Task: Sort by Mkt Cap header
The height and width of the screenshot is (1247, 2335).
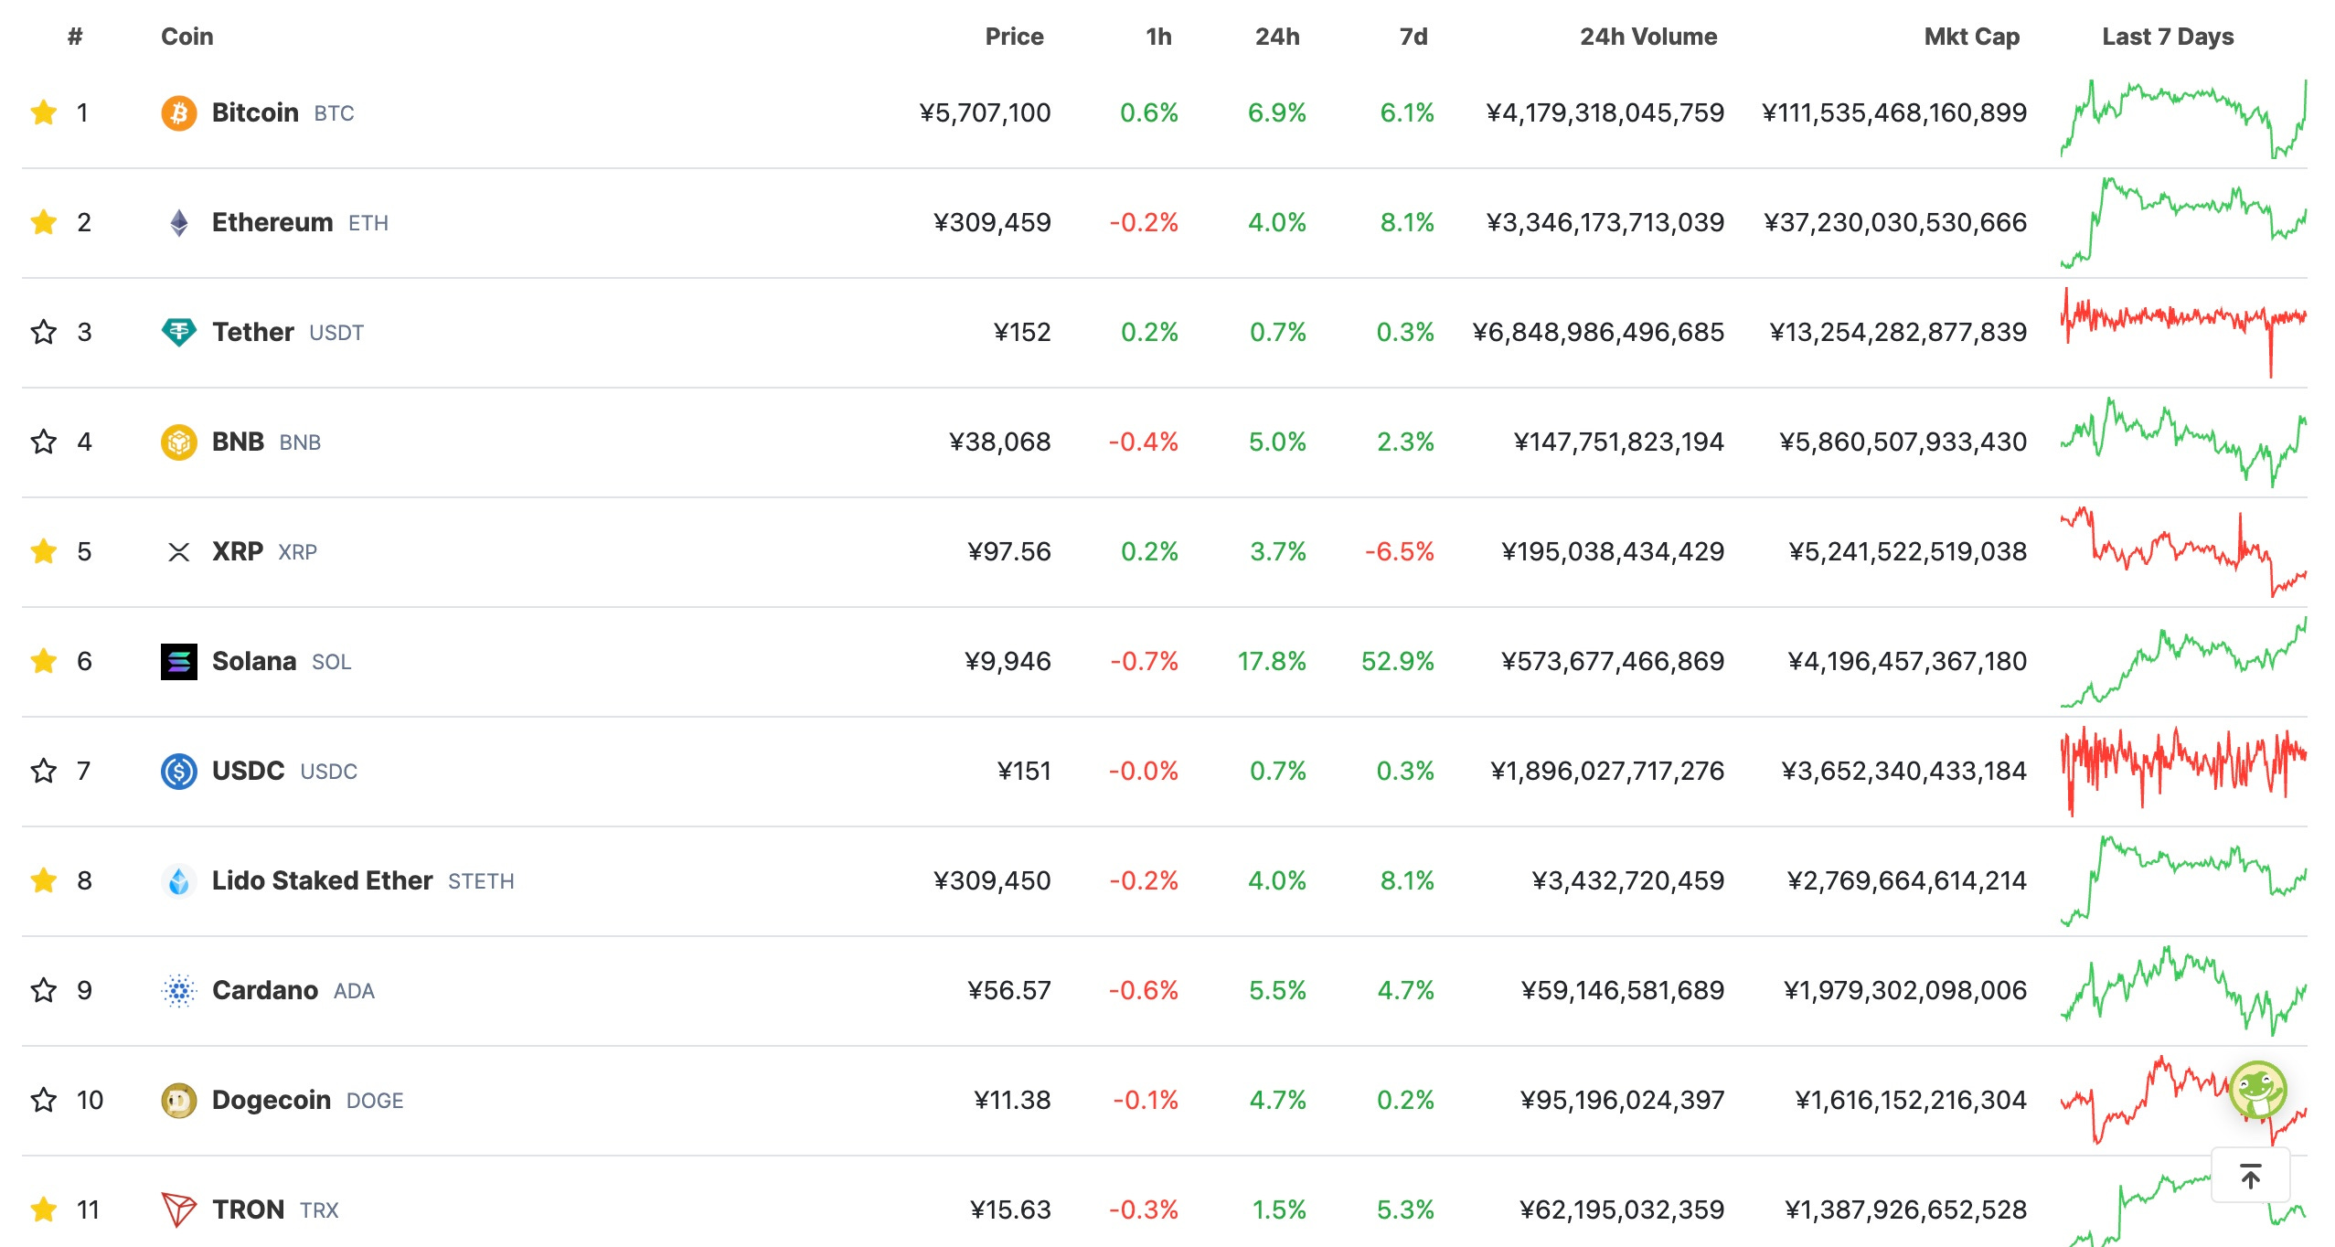Action: pos(1972,37)
